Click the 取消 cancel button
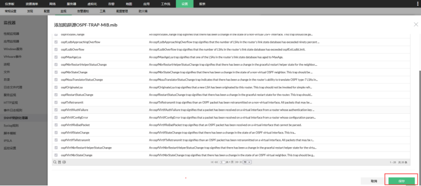This screenshot has height=186, width=421. tap(374, 181)
